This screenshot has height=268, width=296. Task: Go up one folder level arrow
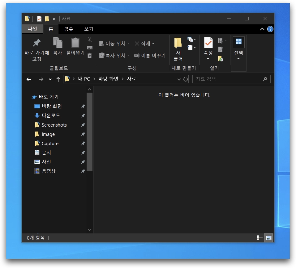58,79
